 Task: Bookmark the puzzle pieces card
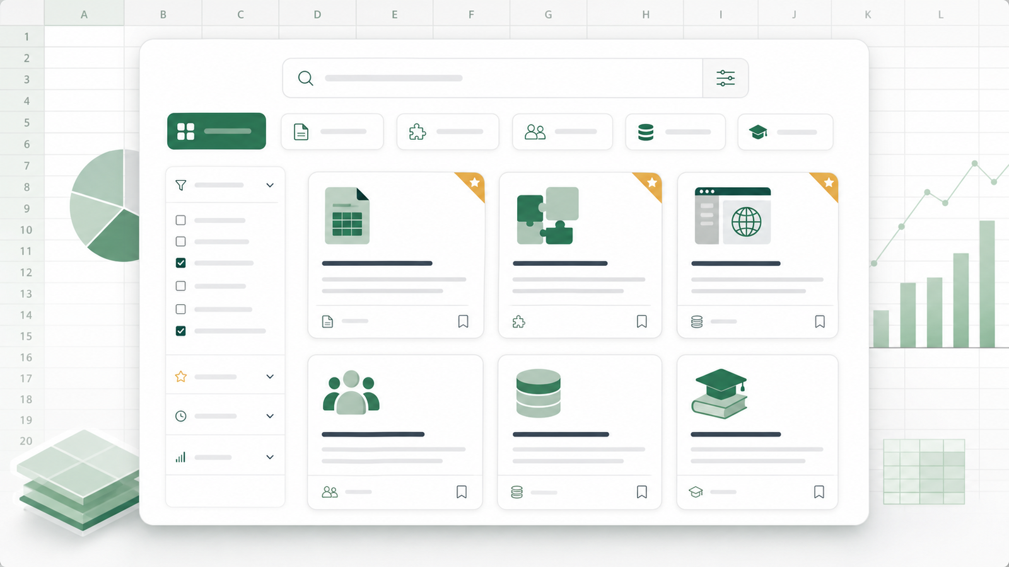(642, 321)
